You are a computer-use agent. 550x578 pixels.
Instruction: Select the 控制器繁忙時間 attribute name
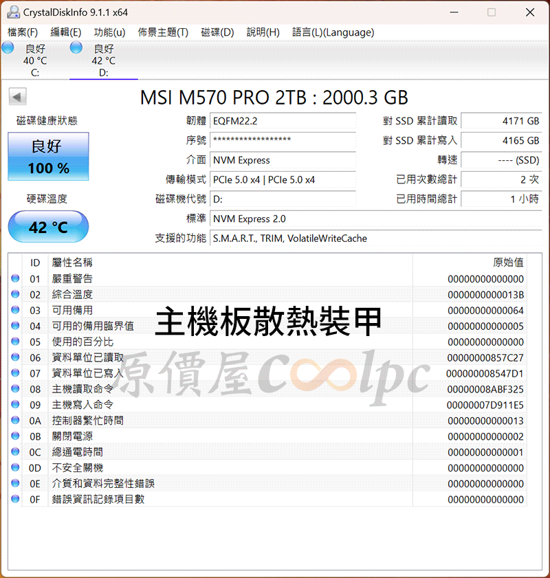point(88,421)
